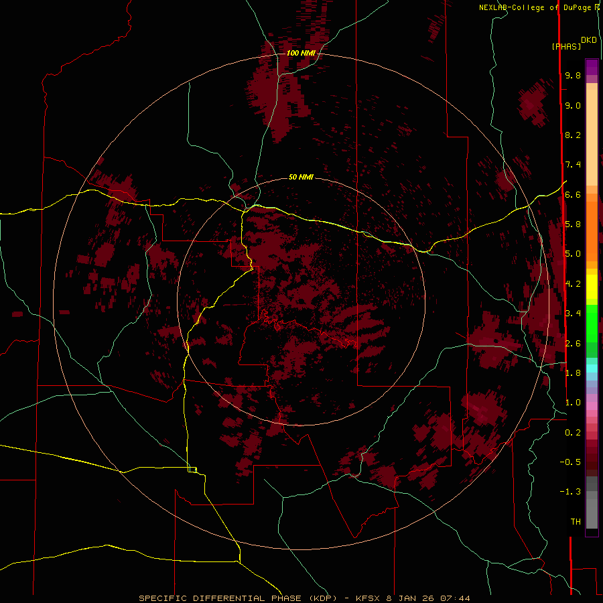Image resolution: width=603 pixels, height=603 pixels.
Task: Click the -1.3 scale value
Action: 570,492
